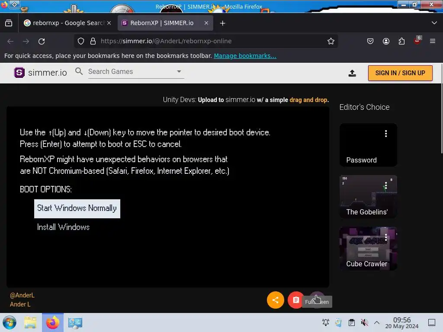443x332 pixels.
Task: Open the file manager taskbar icon
Action: coord(30,322)
